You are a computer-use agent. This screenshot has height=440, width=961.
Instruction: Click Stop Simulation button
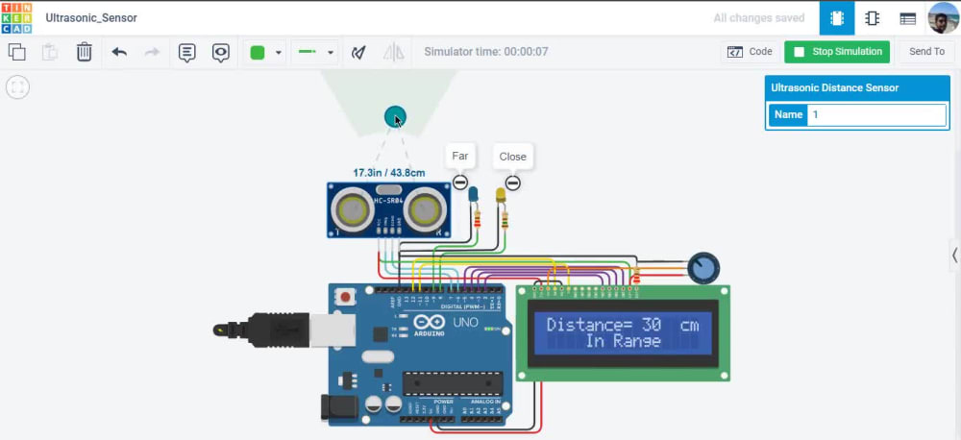pyautogui.click(x=837, y=52)
